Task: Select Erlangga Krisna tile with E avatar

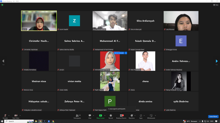Action: [181, 41]
